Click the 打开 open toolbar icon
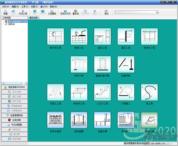 (13, 12)
